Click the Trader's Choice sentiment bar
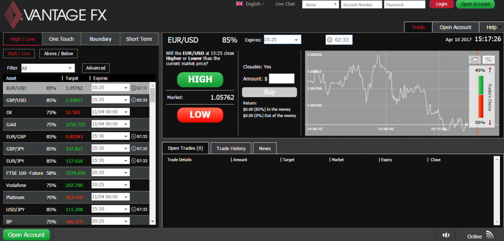This screenshot has width=504, height=241. click(x=481, y=97)
